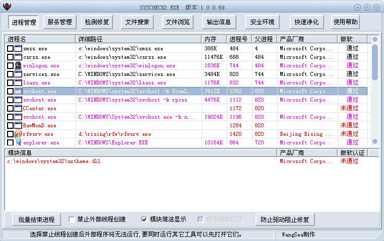This screenshot has height=241, width=384.
Task: Click memory value 19024K
Action: [214, 117]
